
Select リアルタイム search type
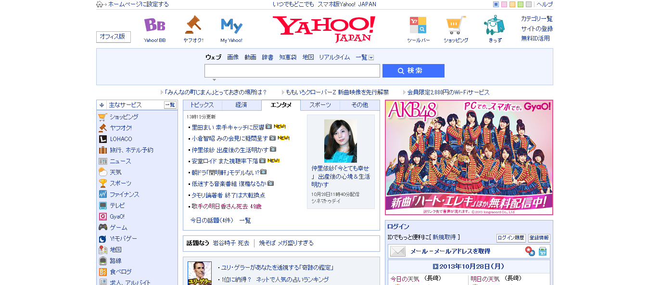click(x=334, y=57)
